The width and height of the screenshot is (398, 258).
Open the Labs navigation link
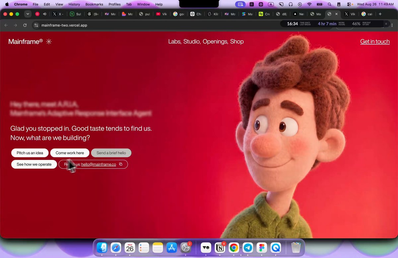174,42
